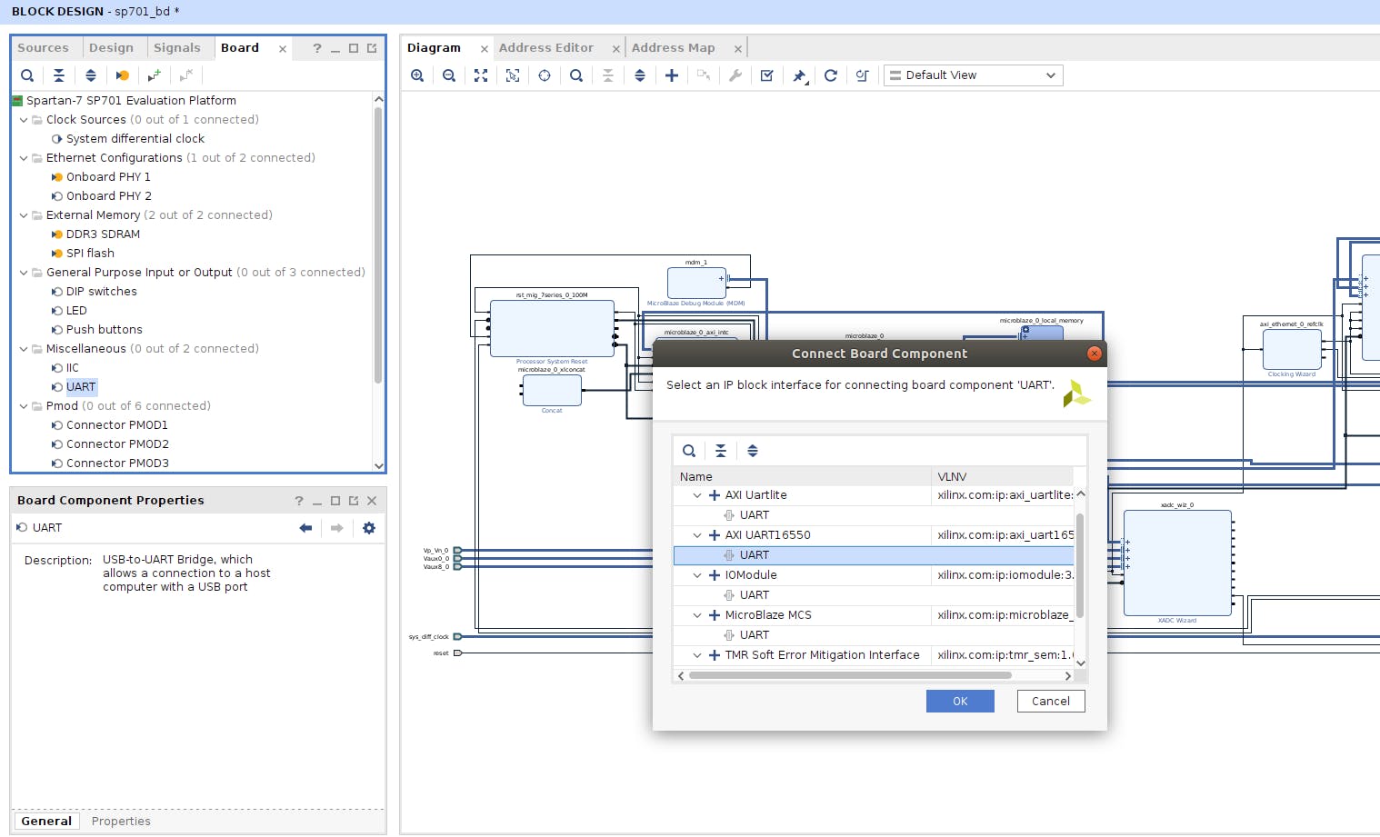Open help for the Board Component Properties panel

click(299, 501)
